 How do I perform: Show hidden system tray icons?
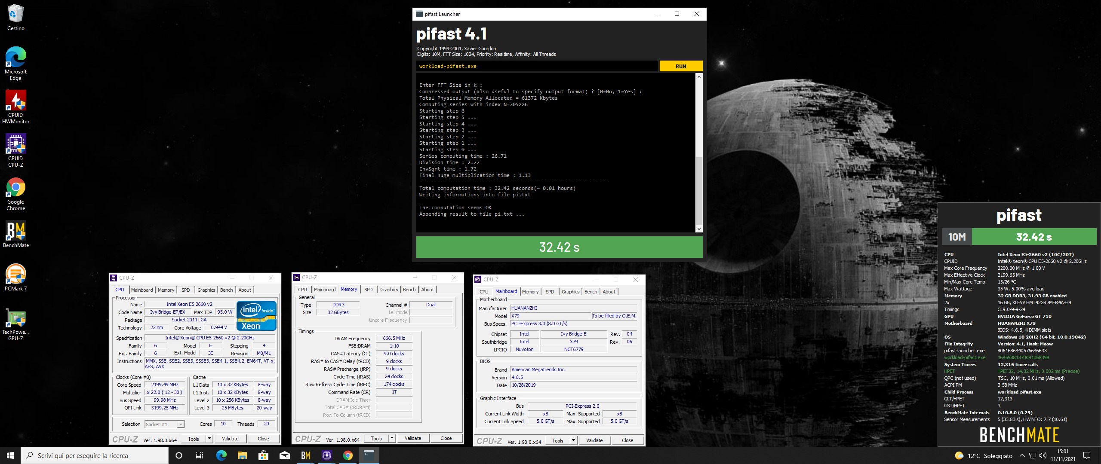pos(1022,455)
